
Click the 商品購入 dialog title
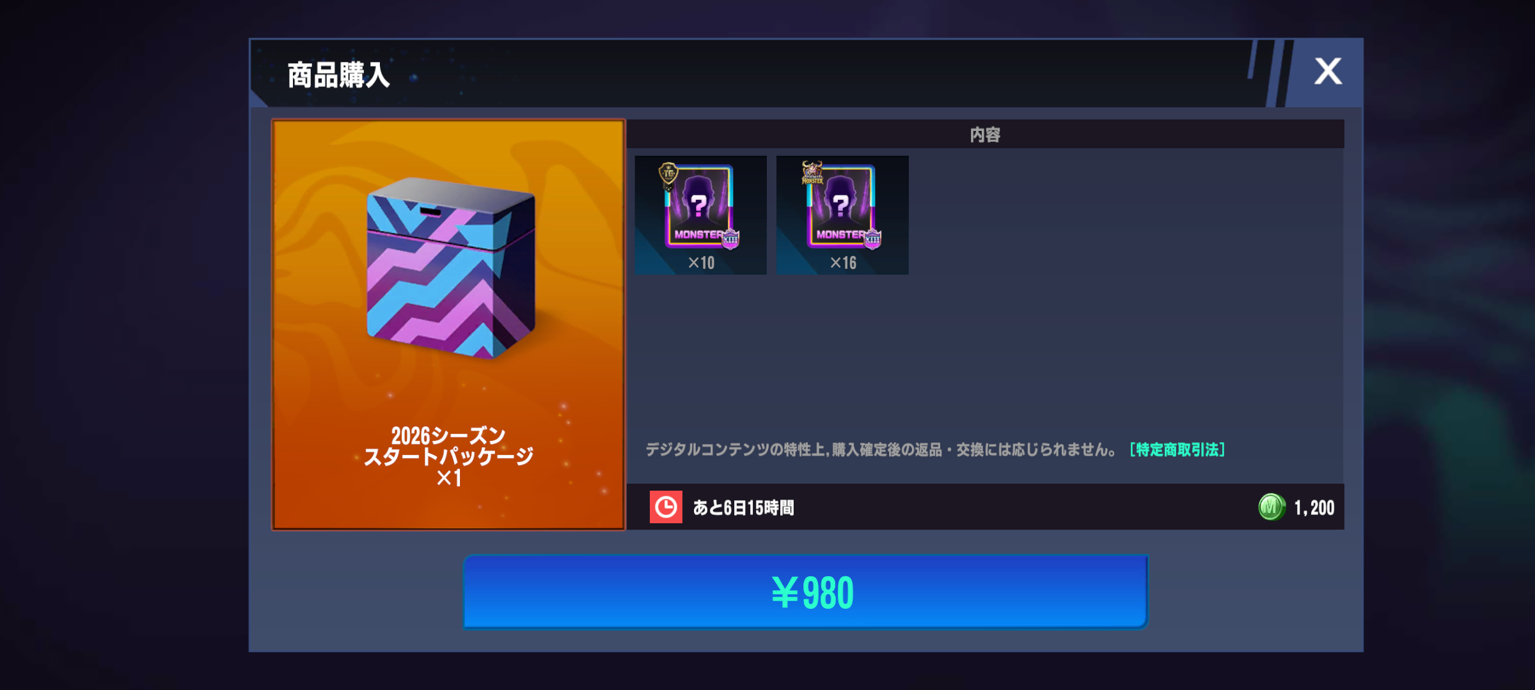(338, 75)
